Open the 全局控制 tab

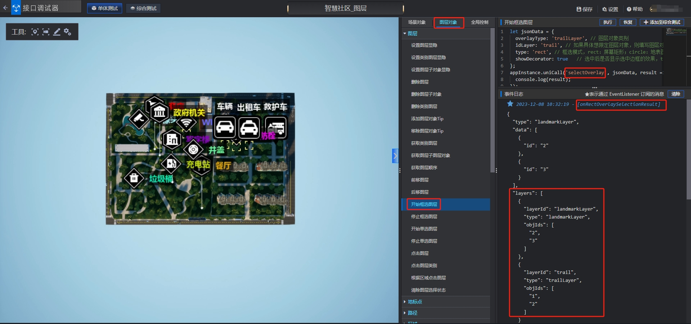tap(480, 22)
